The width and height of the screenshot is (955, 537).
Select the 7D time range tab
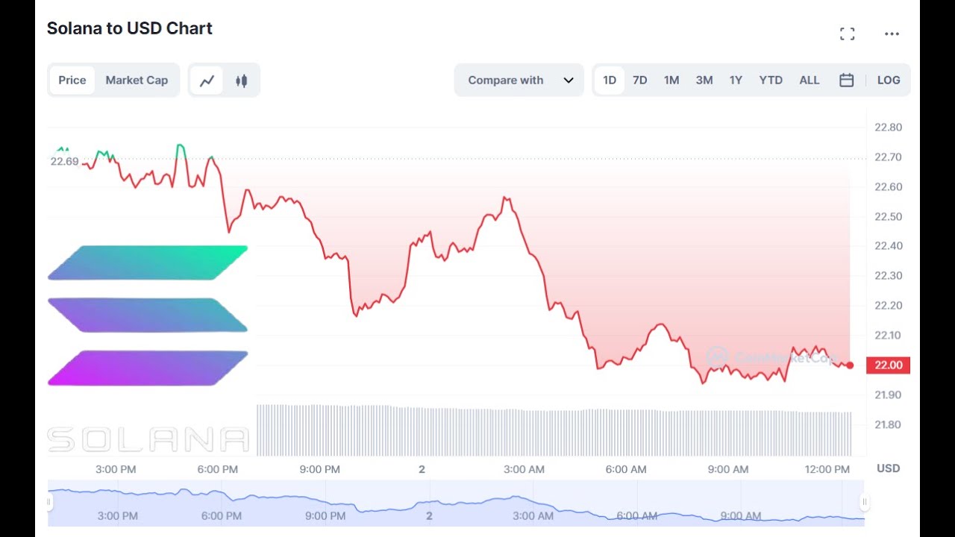coord(639,81)
